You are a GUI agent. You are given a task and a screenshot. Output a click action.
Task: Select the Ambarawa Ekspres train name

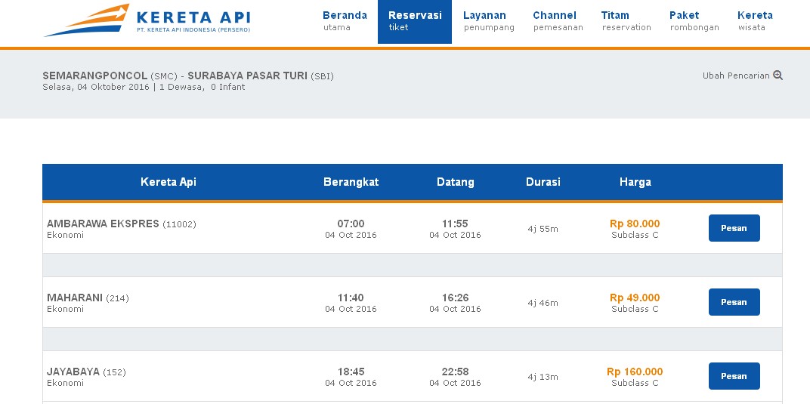coord(103,224)
